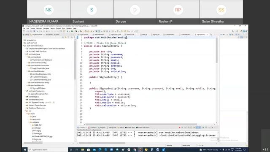270x152 pixels.
Task: Open the Gradle Tasks tab
Action: point(130,128)
